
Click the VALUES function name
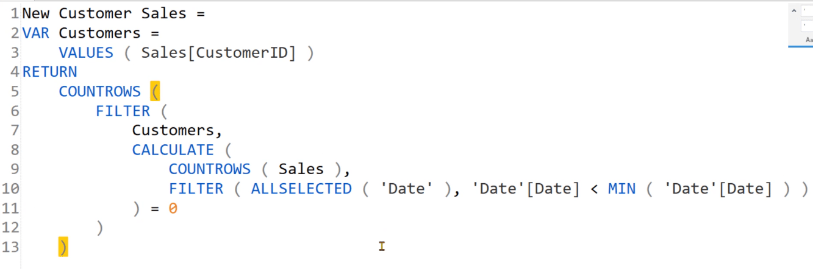click(86, 52)
